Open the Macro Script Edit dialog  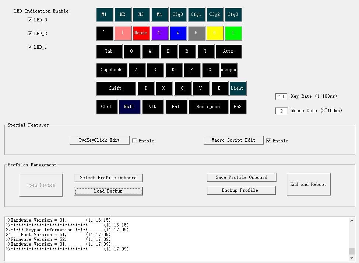[x=233, y=140]
